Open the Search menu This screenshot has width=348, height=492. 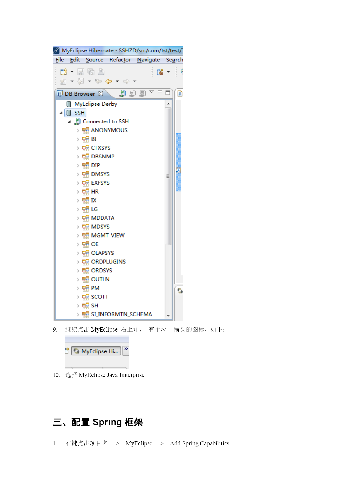174,60
